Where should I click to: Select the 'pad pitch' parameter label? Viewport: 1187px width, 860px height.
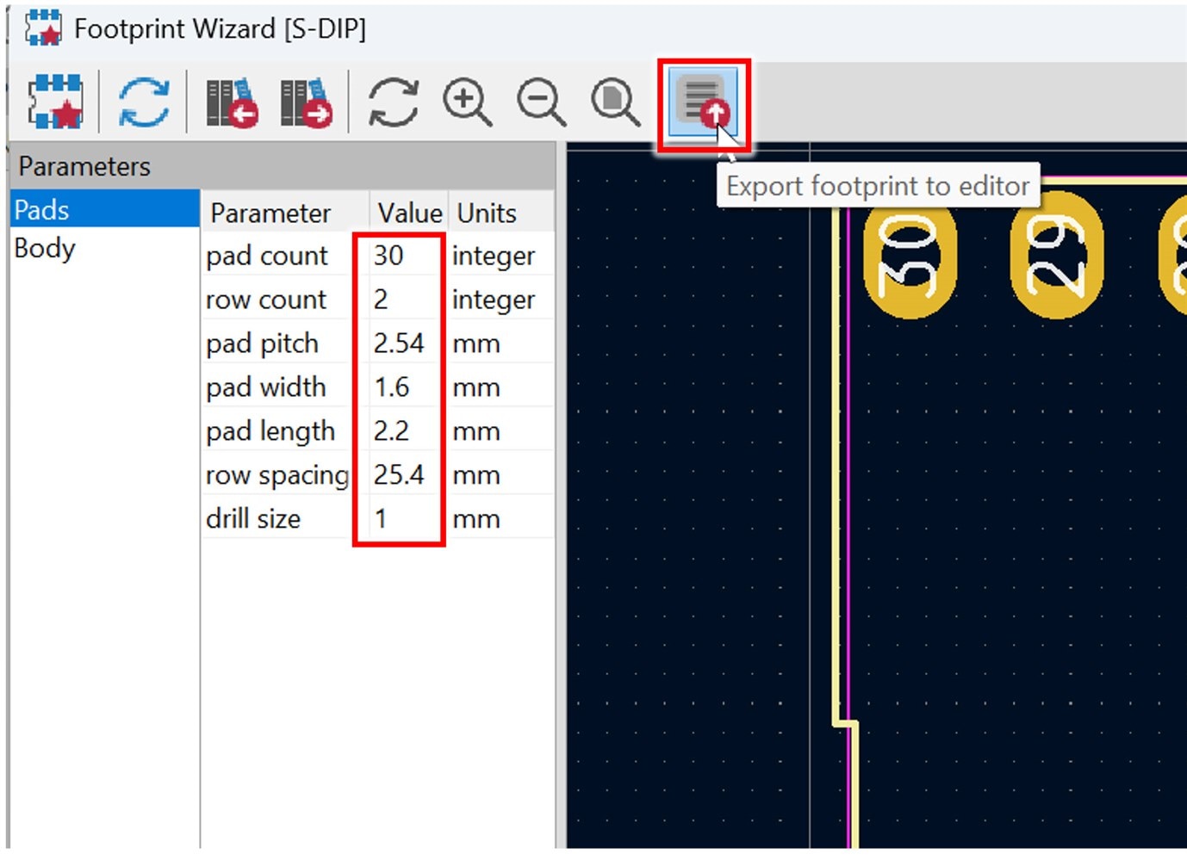click(x=262, y=343)
